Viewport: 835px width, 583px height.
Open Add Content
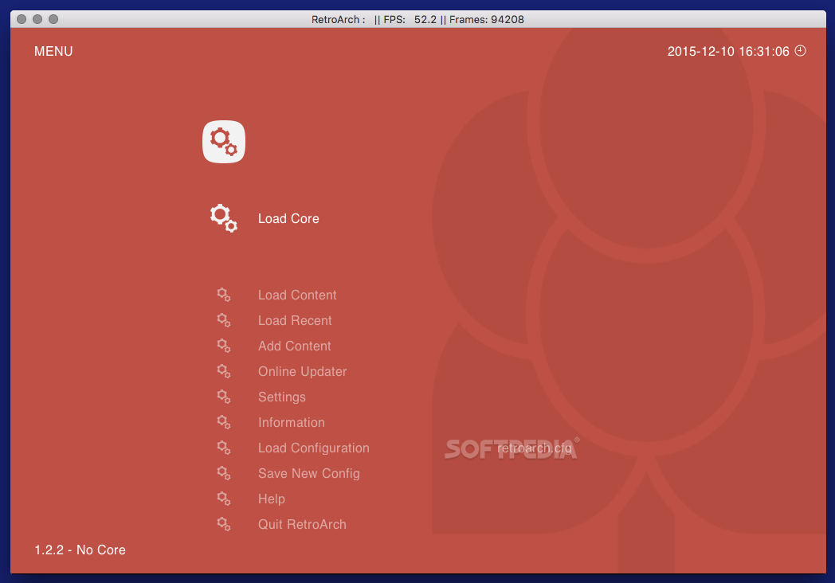coord(294,346)
